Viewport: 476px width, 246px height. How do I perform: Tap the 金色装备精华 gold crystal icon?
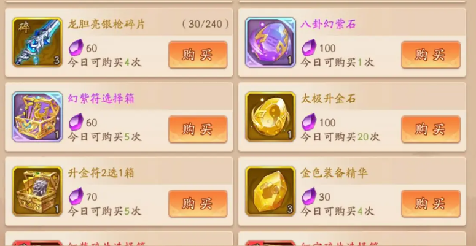point(270,191)
